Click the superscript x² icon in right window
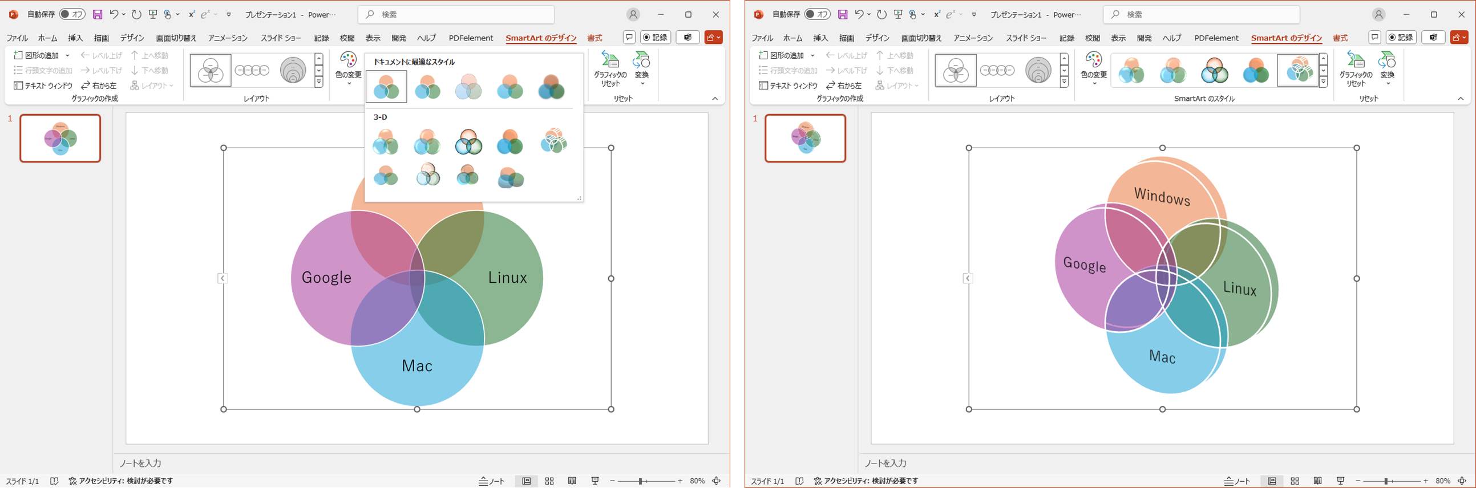1476x488 pixels. pyautogui.click(x=936, y=14)
